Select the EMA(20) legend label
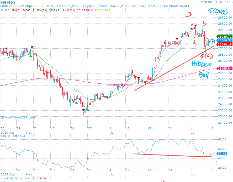 pos(42,10)
